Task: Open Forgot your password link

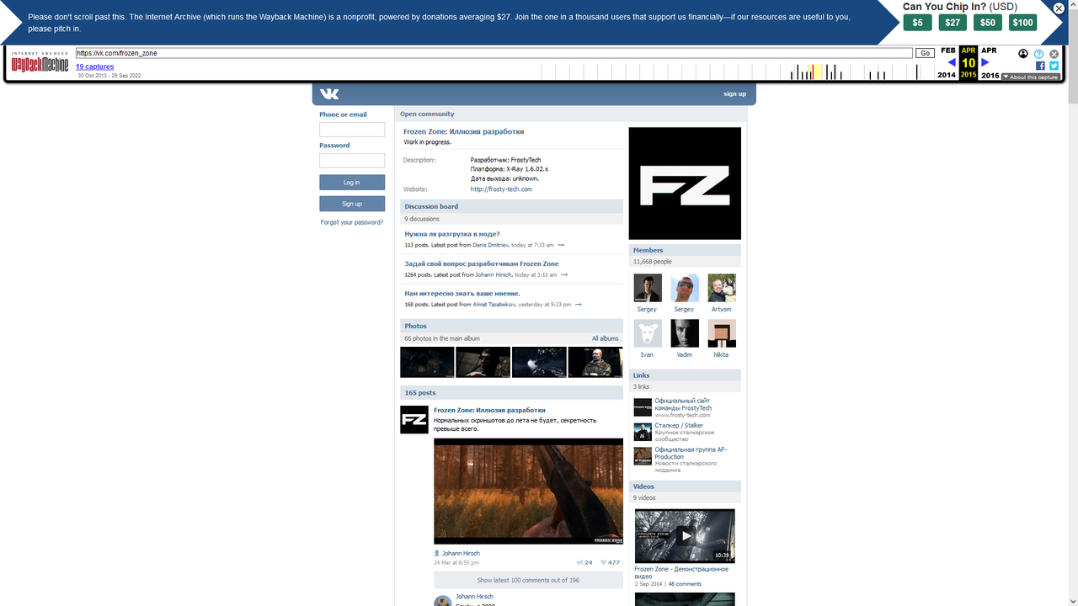Action: click(352, 222)
